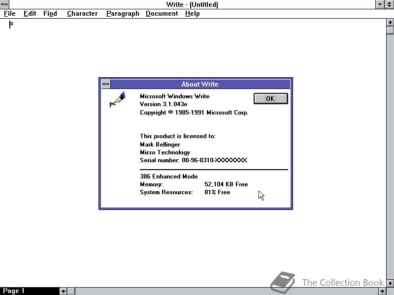Screen dimensions: 394x295
Task: Click OK in About Write dialog
Action: [270, 99]
